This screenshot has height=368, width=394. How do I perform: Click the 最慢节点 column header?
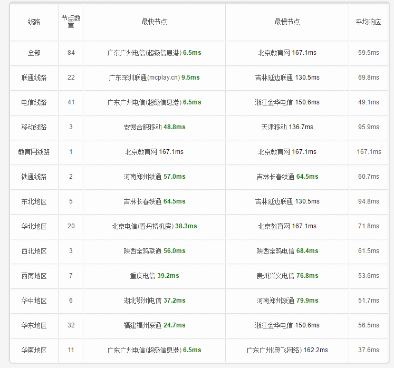coord(287,22)
